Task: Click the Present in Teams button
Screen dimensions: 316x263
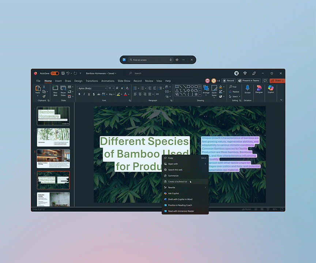Action: [249, 81]
